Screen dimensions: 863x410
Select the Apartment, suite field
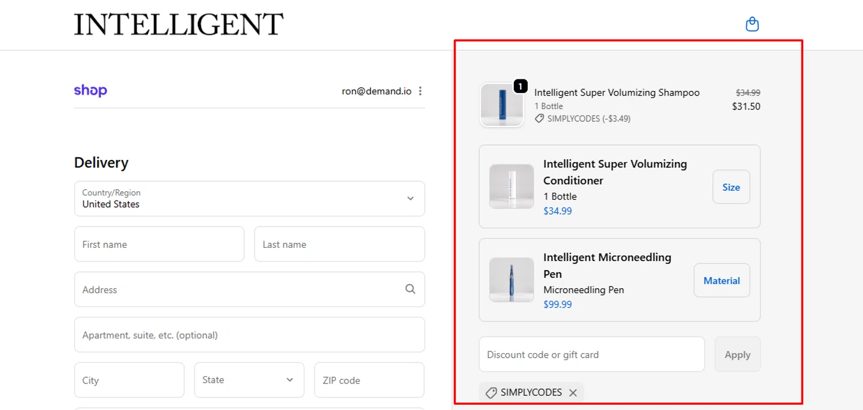250,335
